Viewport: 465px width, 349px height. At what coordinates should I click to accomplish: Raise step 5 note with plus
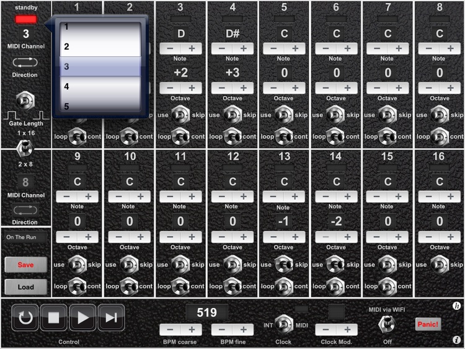coord(295,48)
